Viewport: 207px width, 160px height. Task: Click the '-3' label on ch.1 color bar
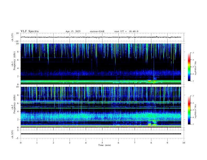tap(193, 53)
